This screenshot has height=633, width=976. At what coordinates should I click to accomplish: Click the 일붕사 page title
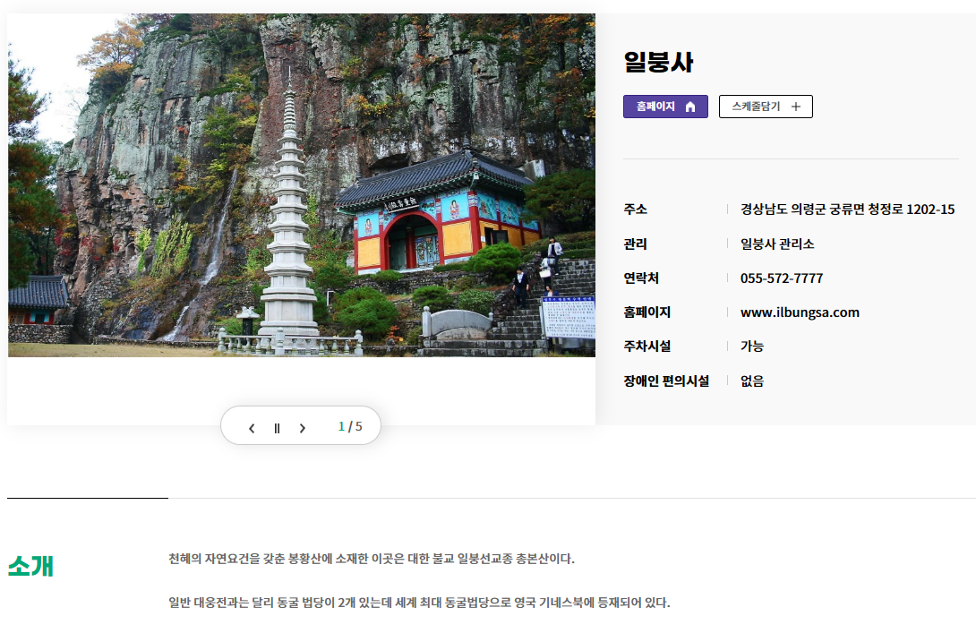[658, 62]
